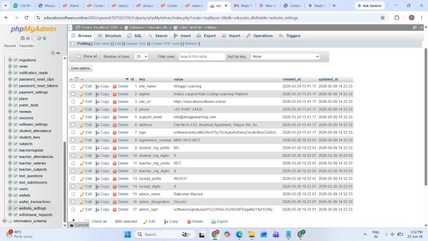The width and height of the screenshot is (428, 241).
Task: Click browser bookmark star icon
Action: click(x=383, y=18)
